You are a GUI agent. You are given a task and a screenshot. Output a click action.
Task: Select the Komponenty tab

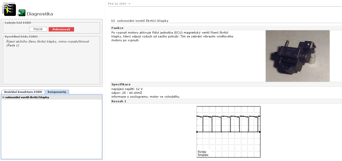[x=57, y=92]
